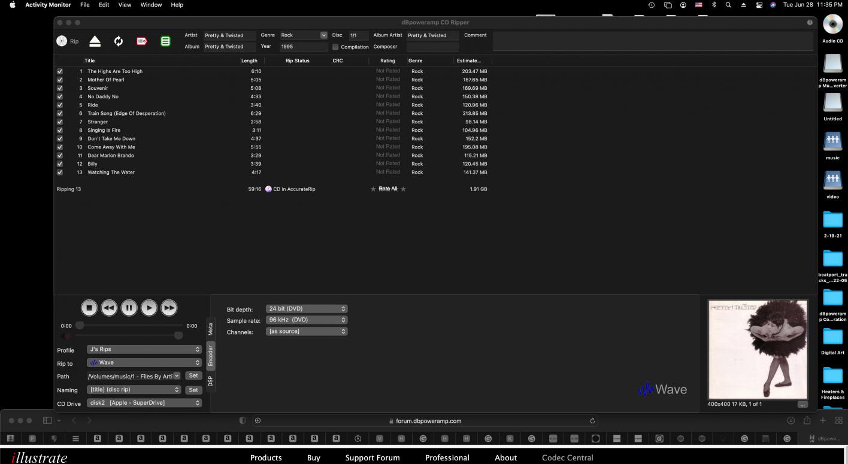Eject the disc with the eject icon
848x464 pixels.
pos(95,41)
